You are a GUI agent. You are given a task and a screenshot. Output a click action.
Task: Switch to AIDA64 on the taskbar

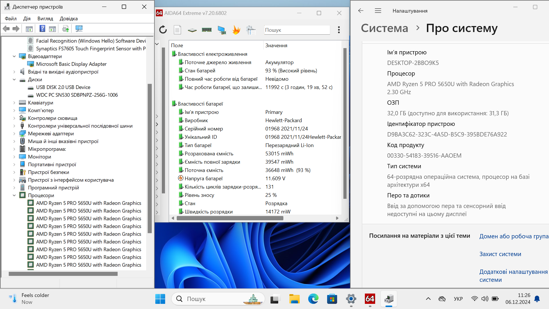tap(370, 299)
